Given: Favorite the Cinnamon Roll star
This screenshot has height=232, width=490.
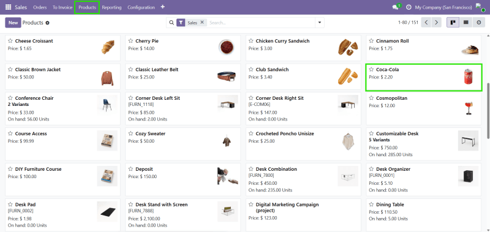Looking at the screenshot, I should coord(371,41).
